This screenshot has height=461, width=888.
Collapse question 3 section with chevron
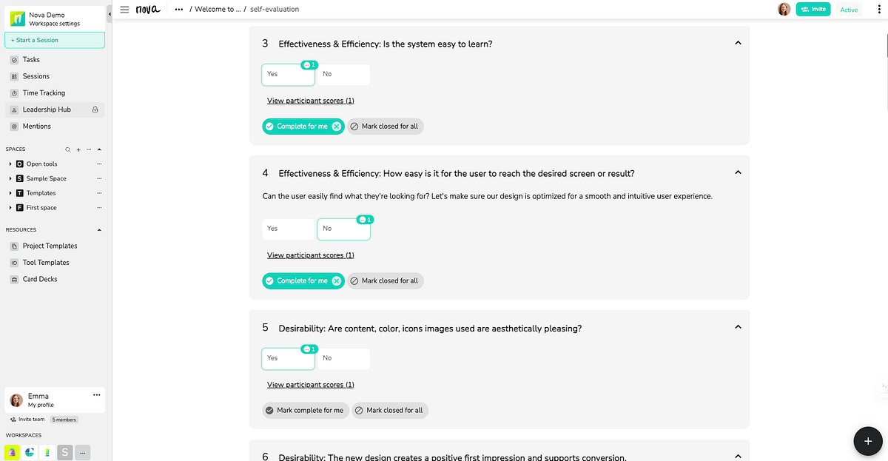[x=737, y=44]
